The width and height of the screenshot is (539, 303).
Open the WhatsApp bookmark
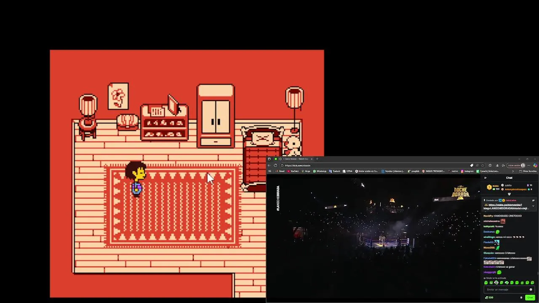tap(320, 171)
